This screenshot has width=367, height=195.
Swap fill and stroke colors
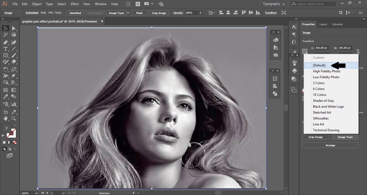(15, 125)
